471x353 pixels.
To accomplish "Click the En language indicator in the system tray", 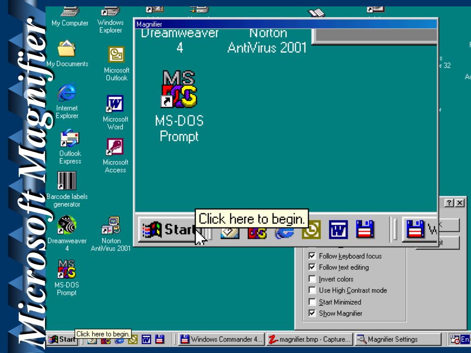I will tap(465, 339).
